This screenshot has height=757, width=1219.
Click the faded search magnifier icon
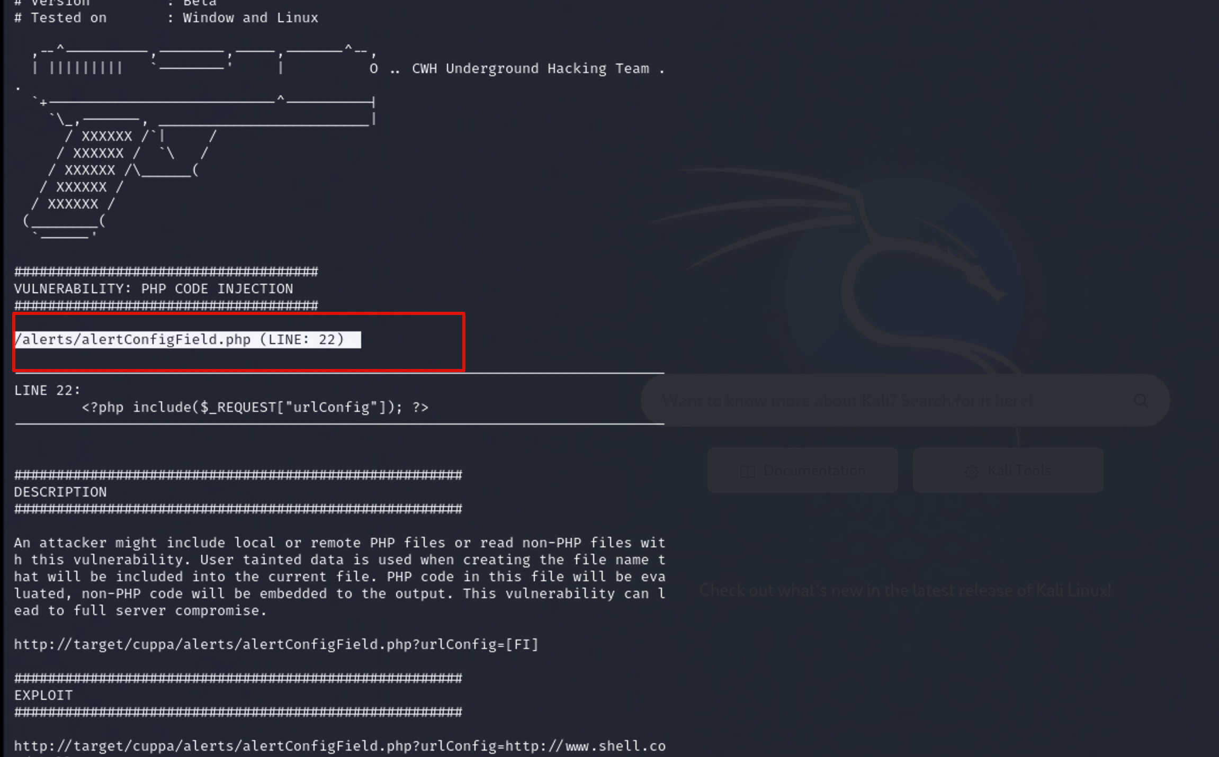[1141, 401]
